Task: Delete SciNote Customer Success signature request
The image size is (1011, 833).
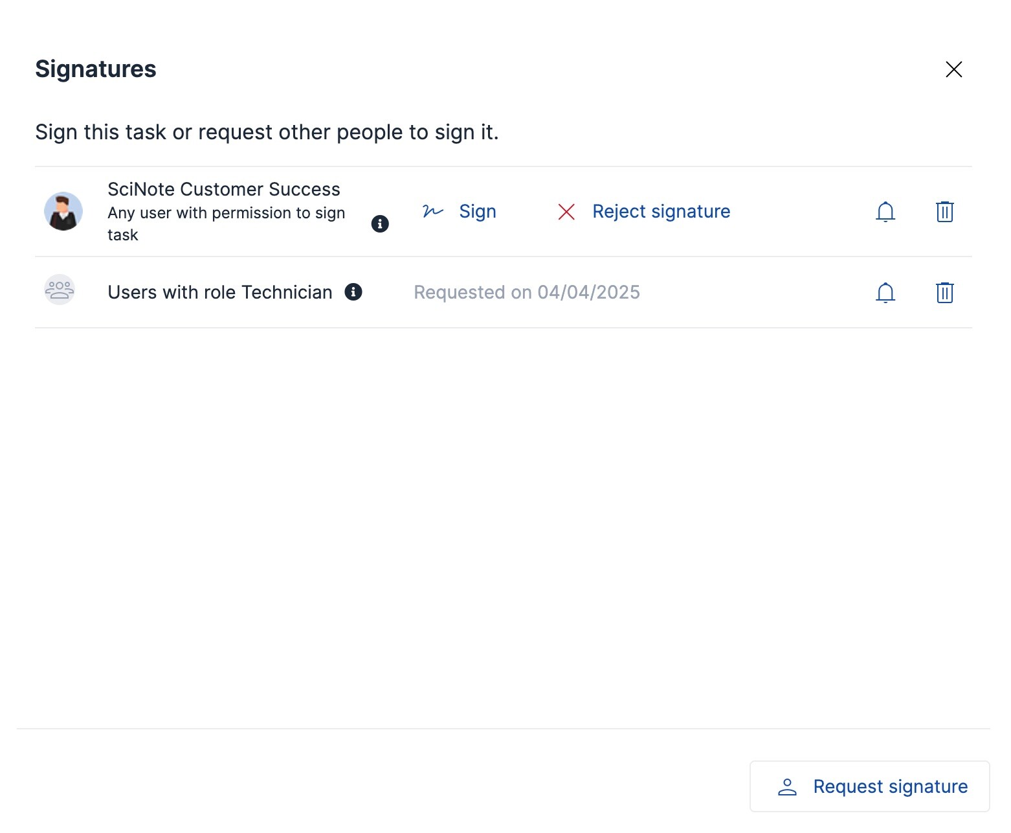Action: [x=944, y=212]
